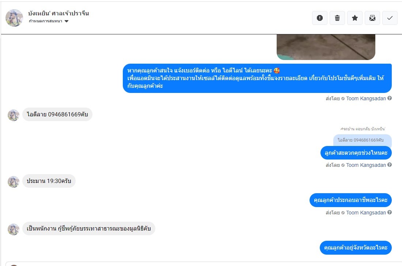Viewport: 402px width, 266px height.
Task: Delete conversation using trash icon
Action: pos(337,18)
